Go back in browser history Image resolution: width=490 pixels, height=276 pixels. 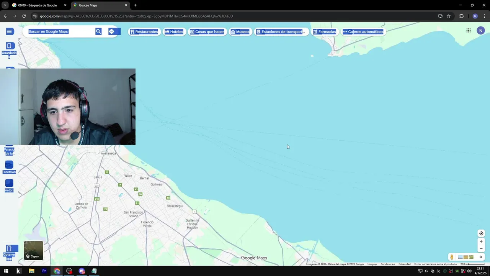coord(5,16)
